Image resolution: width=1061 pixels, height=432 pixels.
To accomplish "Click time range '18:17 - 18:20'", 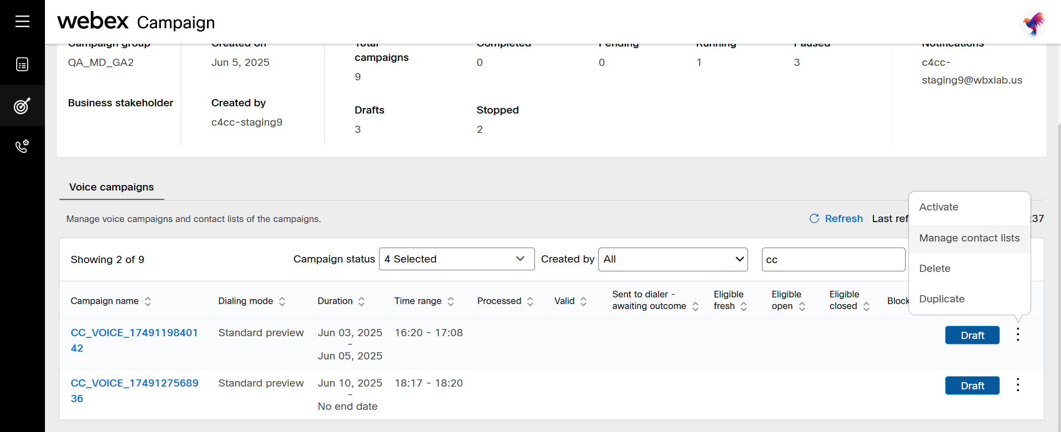I will click(x=428, y=383).
